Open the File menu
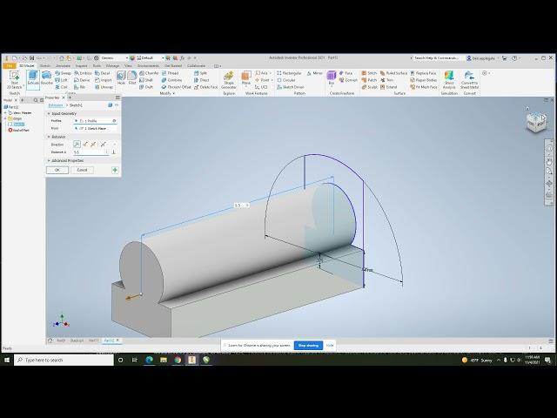 (x=10, y=66)
